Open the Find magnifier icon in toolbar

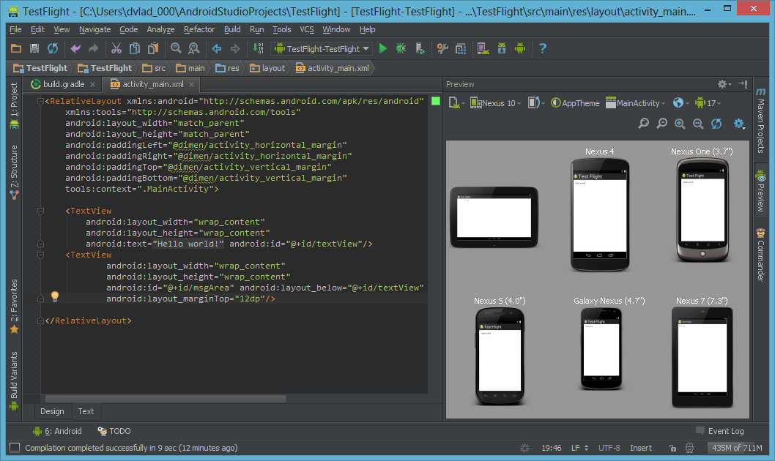click(176, 48)
